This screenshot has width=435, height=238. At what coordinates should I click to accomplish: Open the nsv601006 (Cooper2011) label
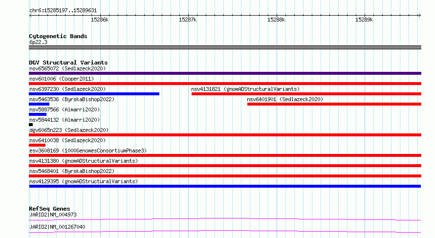click(62, 79)
